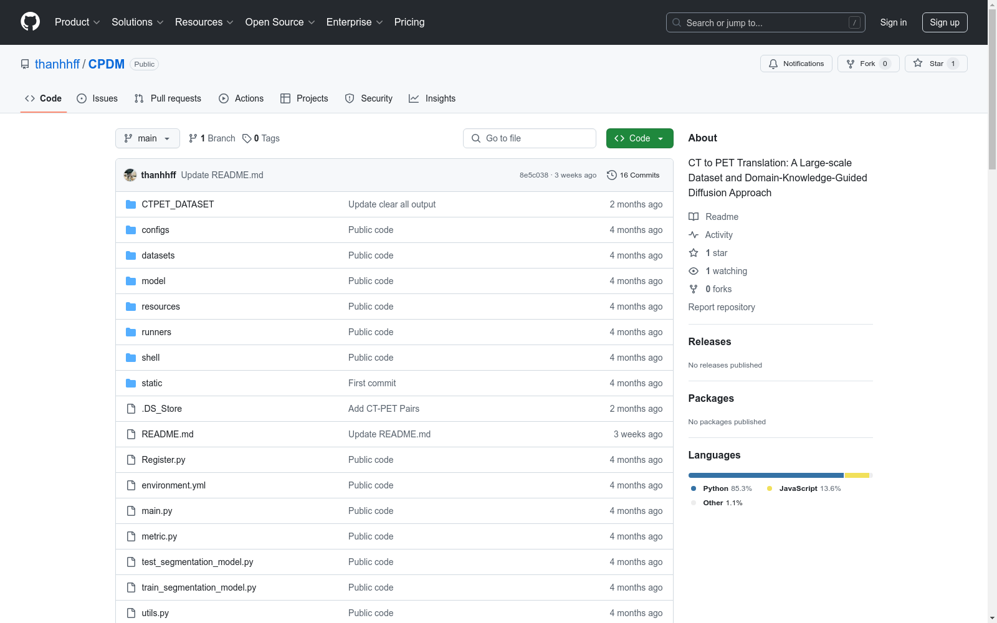Image resolution: width=997 pixels, height=623 pixels.
Task: Open the Security tab
Action: pyautogui.click(x=369, y=98)
